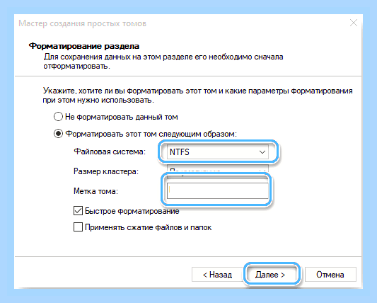Click the "Файловая система:" label
Screen dimensions: 377x303
(x=110, y=151)
